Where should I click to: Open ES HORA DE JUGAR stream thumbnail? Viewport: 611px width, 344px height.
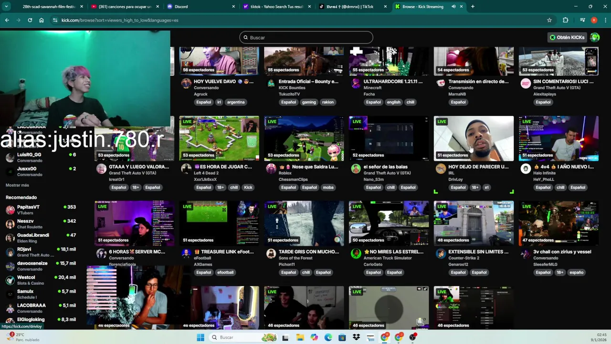219,138
